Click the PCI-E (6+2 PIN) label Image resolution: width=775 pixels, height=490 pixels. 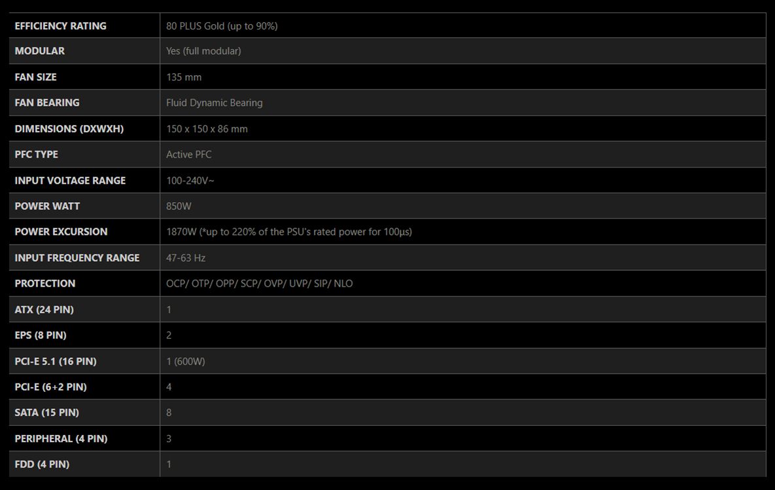coord(50,387)
